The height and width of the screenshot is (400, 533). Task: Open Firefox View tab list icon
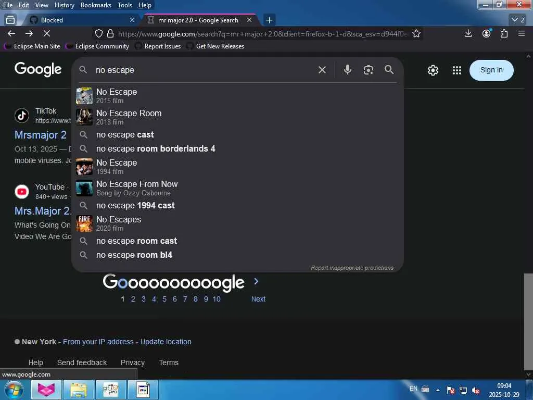(10, 20)
